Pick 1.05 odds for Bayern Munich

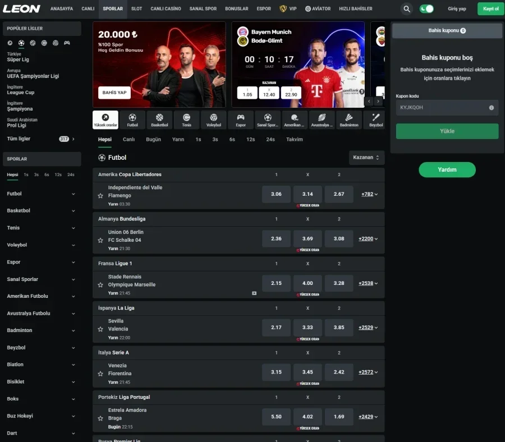(x=247, y=93)
